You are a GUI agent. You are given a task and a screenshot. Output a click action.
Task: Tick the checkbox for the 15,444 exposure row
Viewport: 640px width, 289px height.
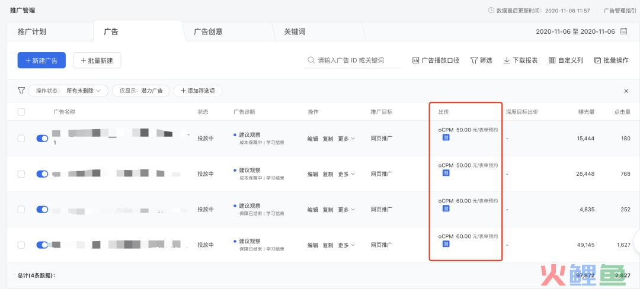21,139
